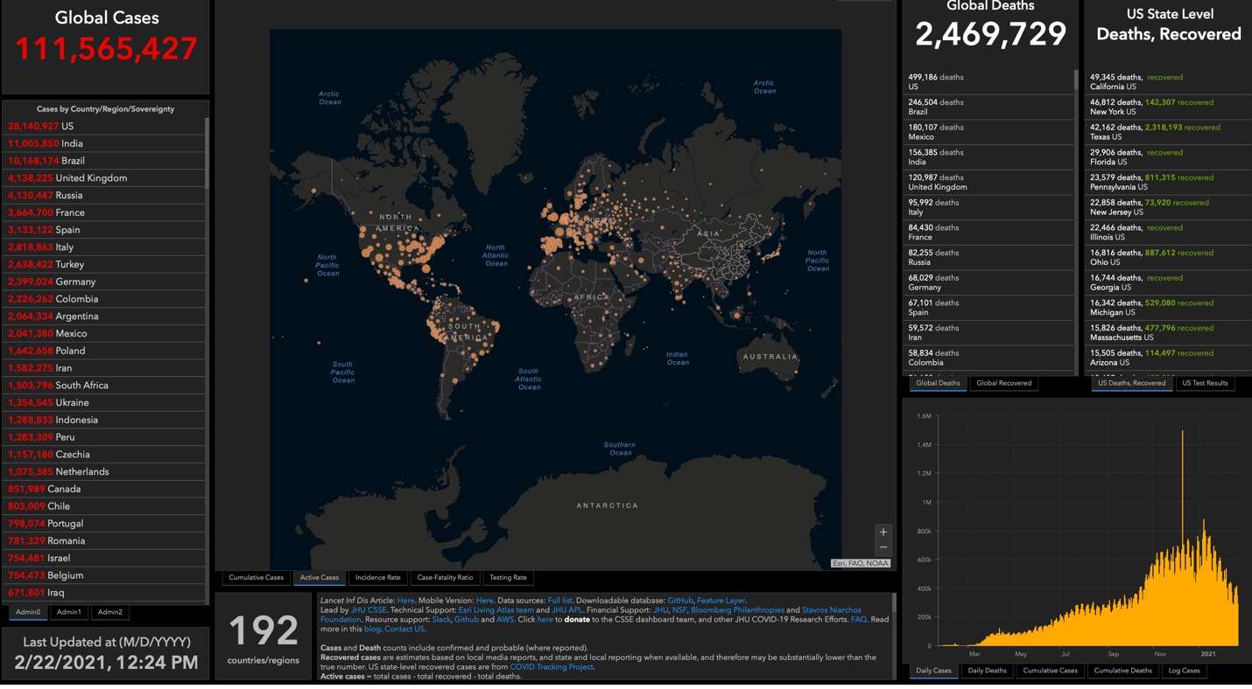The width and height of the screenshot is (1252, 689).
Task: Select US row in country cases list
Action: tap(103, 126)
